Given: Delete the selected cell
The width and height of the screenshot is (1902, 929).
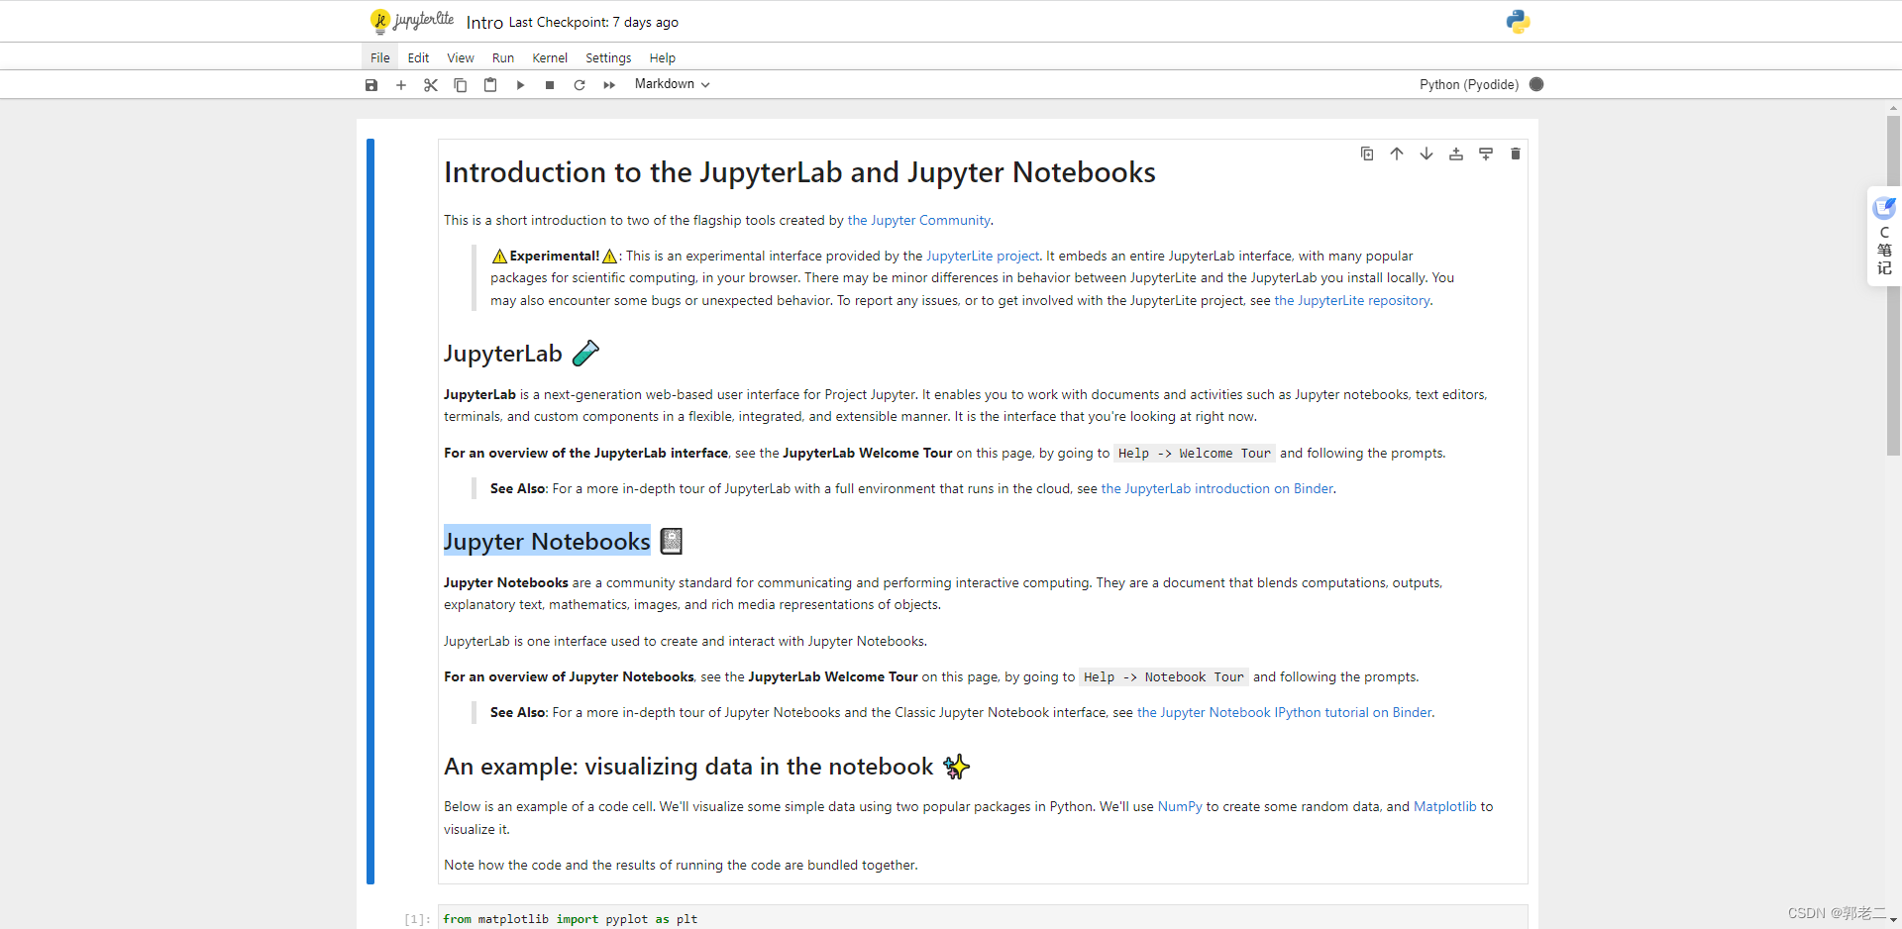Looking at the screenshot, I should [x=1516, y=154].
